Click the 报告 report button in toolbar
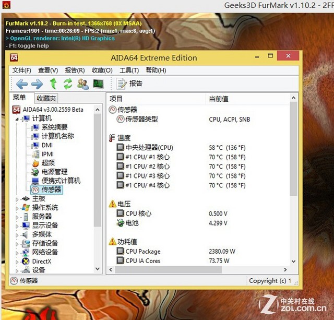This screenshot has width=334, height=320. [x=129, y=84]
